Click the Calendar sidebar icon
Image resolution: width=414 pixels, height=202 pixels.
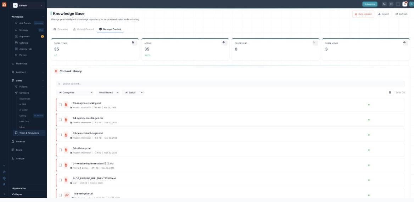coord(16,43)
